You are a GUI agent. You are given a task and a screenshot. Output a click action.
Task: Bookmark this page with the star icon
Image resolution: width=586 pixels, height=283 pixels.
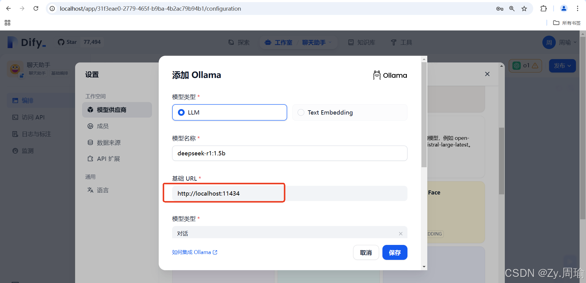point(524,9)
